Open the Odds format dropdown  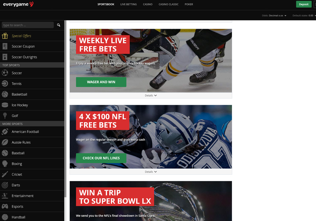click(x=274, y=15)
